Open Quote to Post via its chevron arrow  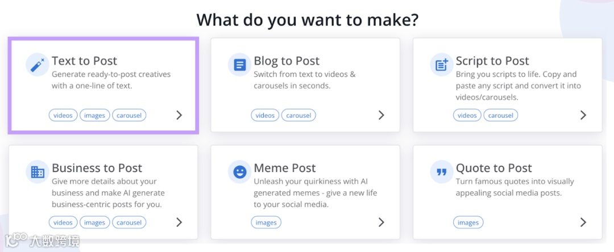coord(583,222)
